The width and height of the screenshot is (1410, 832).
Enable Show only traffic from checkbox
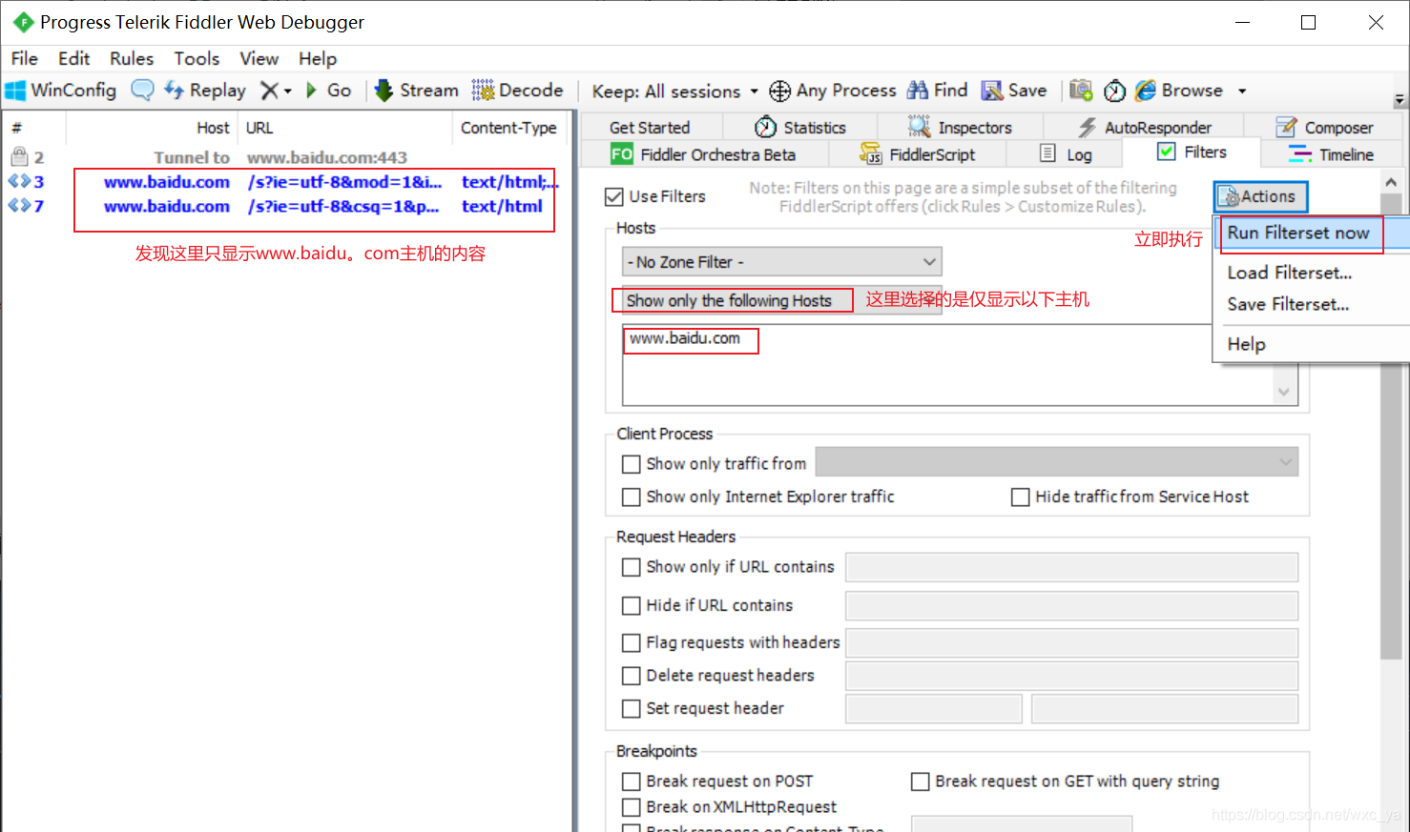coord(631,464)
